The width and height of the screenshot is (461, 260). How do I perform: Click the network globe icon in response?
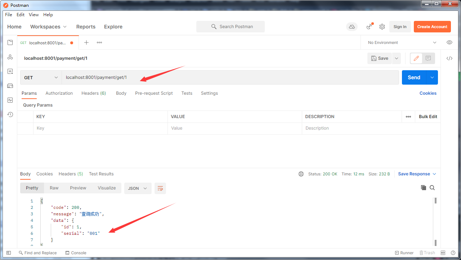[x=301, y=174]
